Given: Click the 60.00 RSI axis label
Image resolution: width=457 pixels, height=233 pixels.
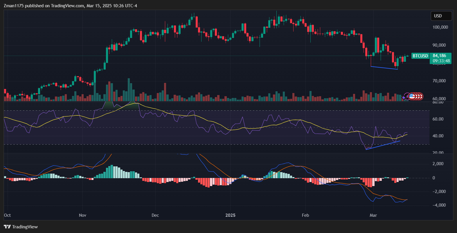Looking at the screenshot, I should pos(438,119).
